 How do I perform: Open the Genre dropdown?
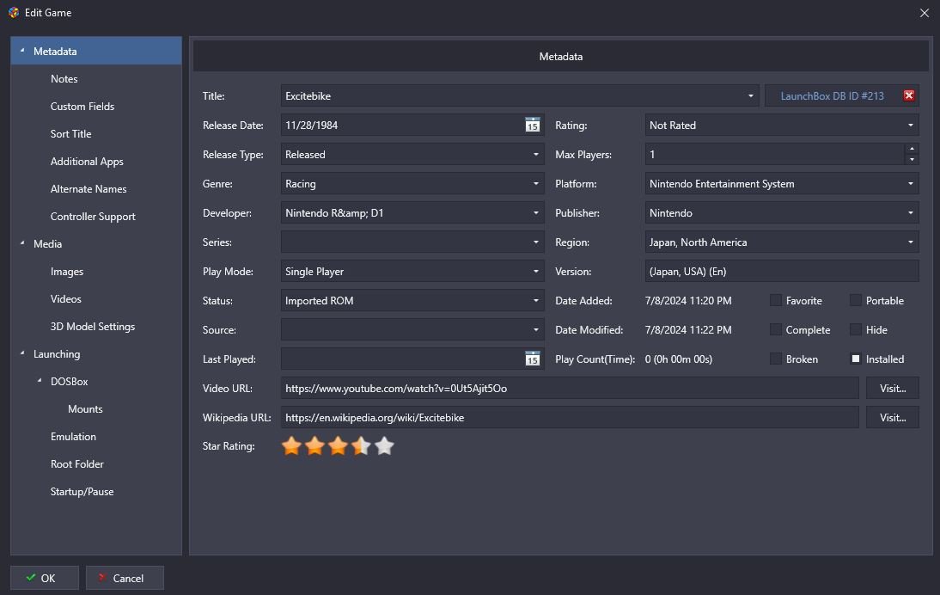tap(536, 183)
